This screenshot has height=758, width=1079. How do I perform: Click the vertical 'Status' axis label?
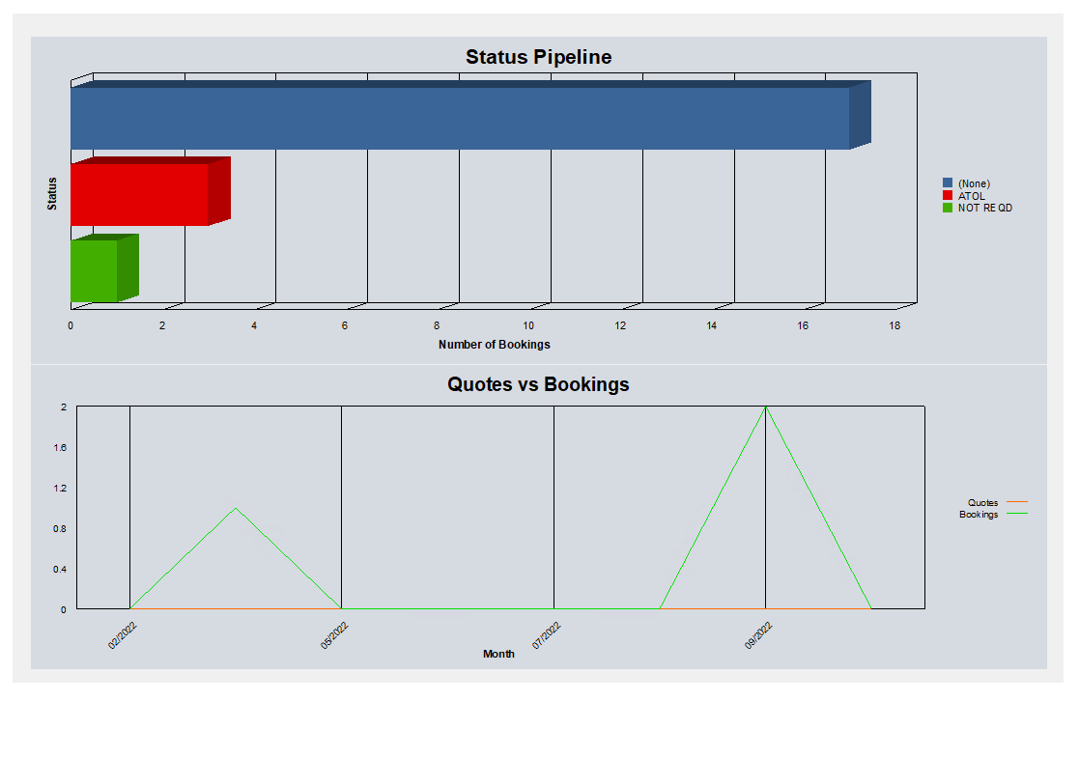coord(51,193)
